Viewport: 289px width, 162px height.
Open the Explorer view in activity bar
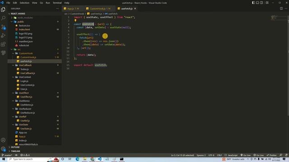(3, 9)
